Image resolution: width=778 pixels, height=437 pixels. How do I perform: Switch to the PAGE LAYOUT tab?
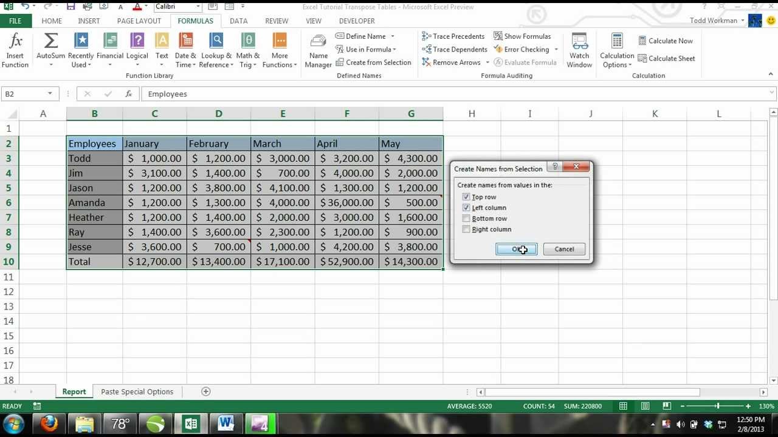[139, 21]
